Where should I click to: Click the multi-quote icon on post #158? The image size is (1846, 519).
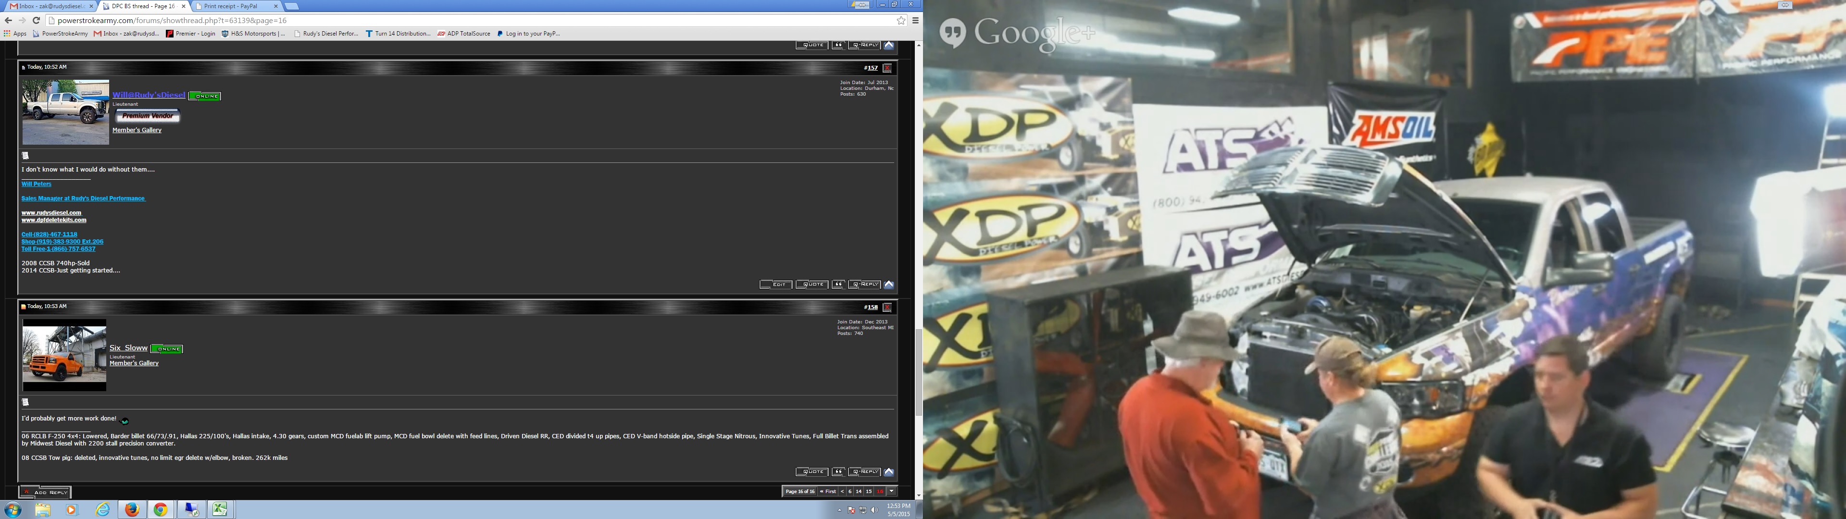pyautogui.click(x=838, y=472)
